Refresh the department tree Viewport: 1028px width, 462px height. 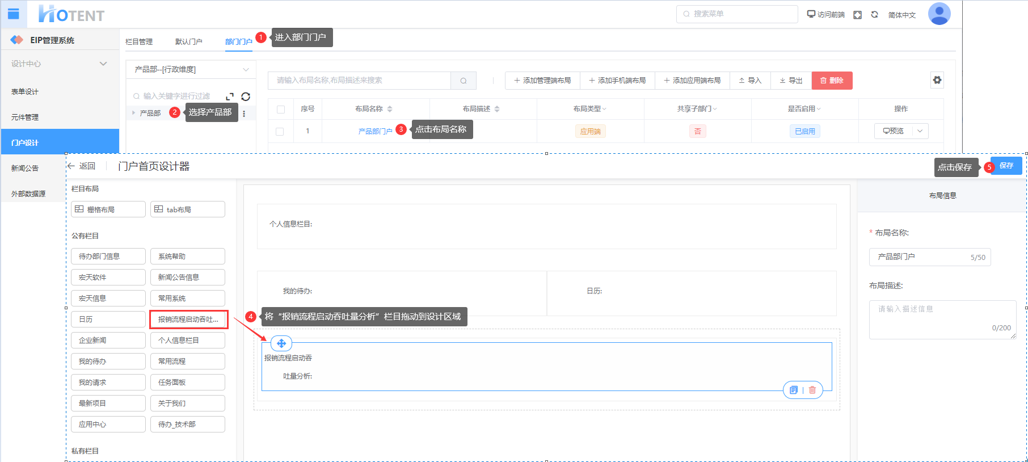pos(246,96)
